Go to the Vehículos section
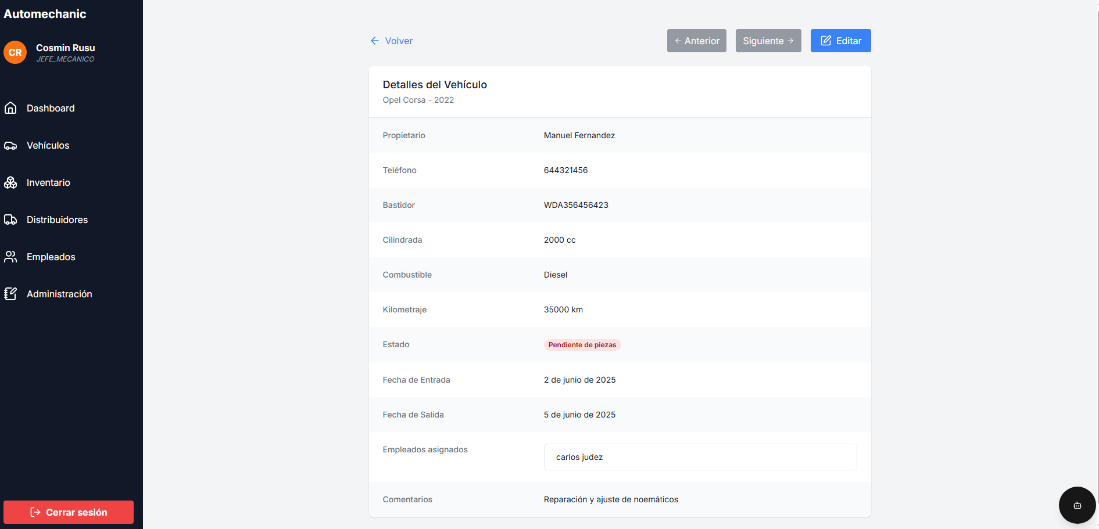The height and width of the screenshot is (529, 1099). (48, 146)
